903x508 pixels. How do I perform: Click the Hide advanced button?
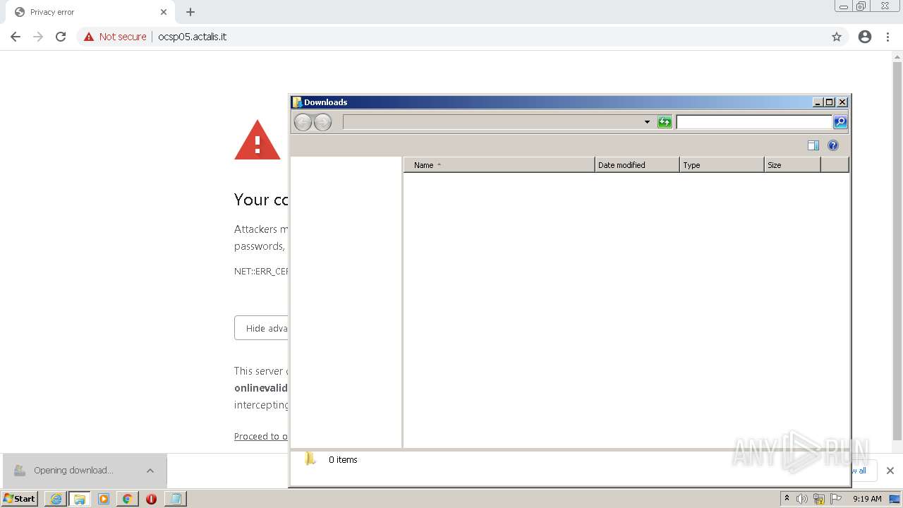(x=261, y=328)
